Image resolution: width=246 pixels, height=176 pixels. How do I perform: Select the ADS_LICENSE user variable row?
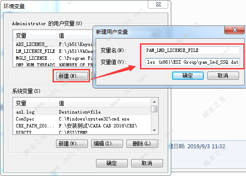point(53,44)
